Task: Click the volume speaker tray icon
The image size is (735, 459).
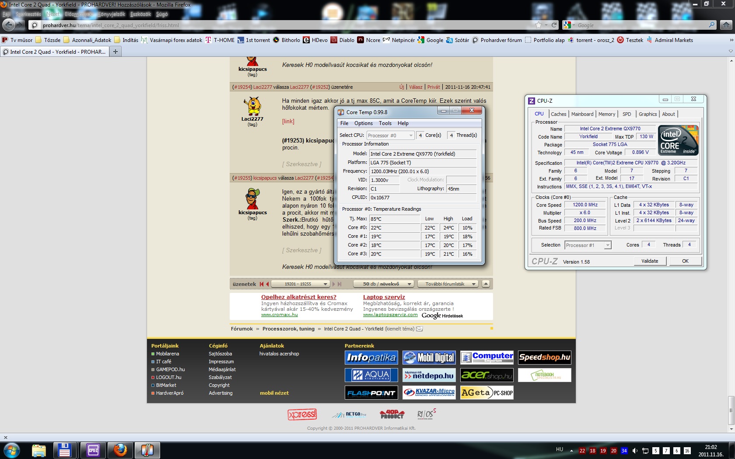Action: 635,450
